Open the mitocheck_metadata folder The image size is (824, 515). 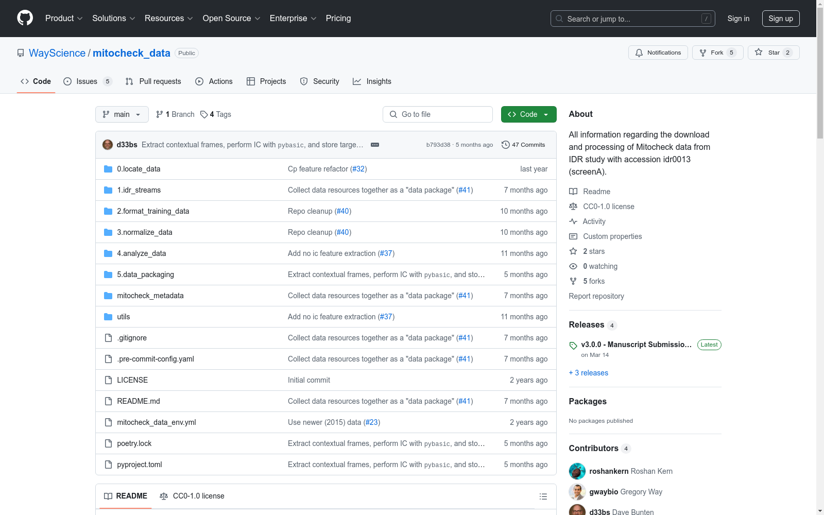[x=150, y=296]
